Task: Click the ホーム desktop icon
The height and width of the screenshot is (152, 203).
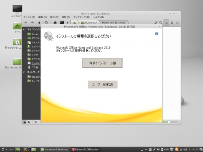Action: 17,28
